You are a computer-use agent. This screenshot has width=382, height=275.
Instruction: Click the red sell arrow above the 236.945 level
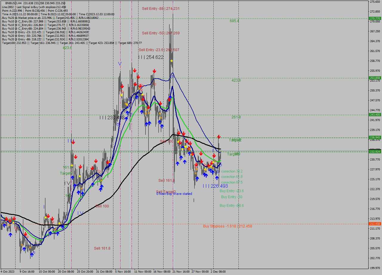[x=218, y=137]
